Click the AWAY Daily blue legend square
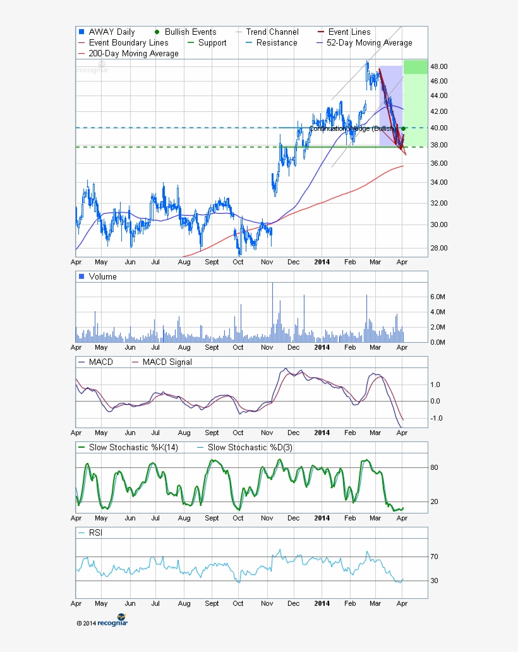Image resolution: width=518 pixels, height=652 pixels. point(81,32)
